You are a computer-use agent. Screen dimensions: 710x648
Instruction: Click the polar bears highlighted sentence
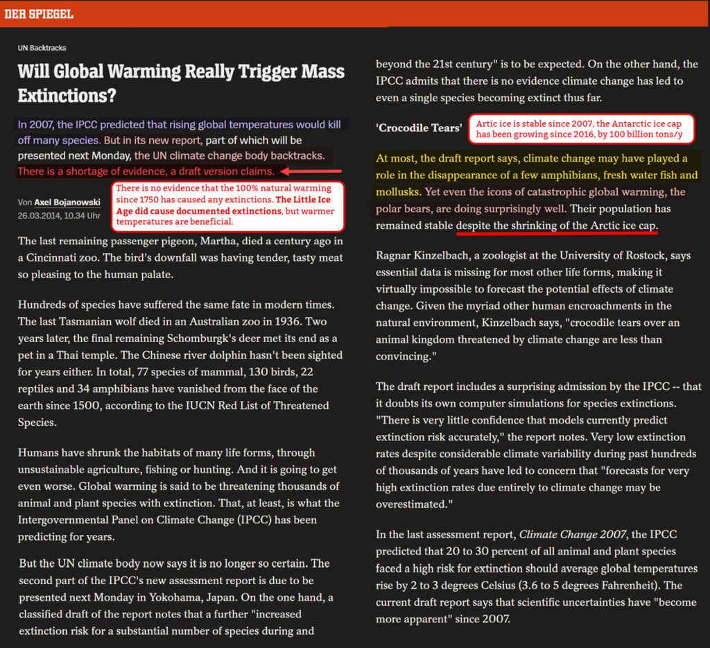tap(530, 201)
